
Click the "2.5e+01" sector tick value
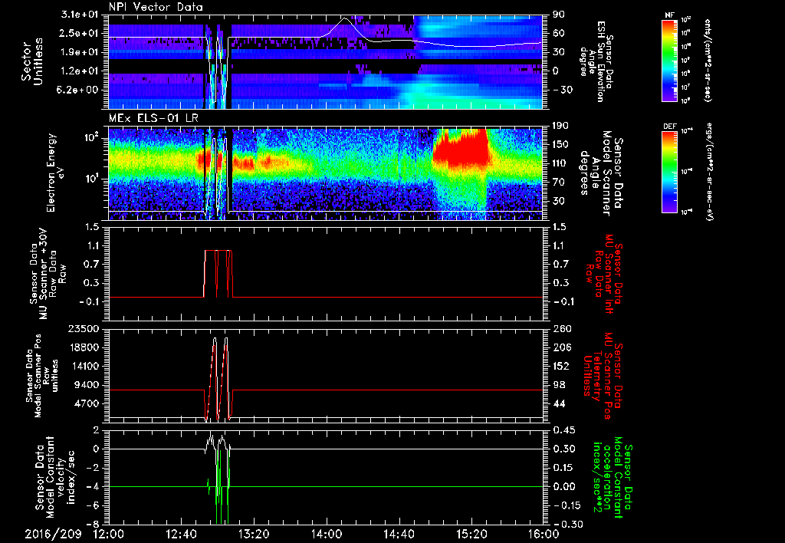(79, 33)
